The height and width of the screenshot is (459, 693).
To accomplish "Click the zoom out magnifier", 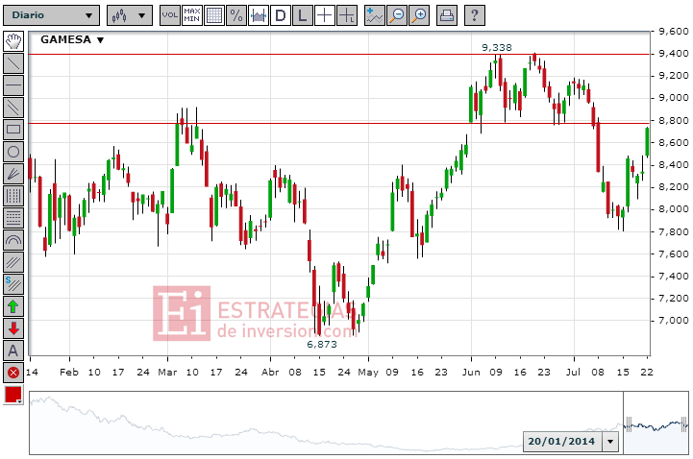I will click(x=397, y=15).
